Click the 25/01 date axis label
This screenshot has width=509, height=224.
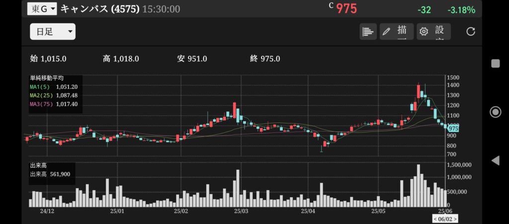point(117,212)
